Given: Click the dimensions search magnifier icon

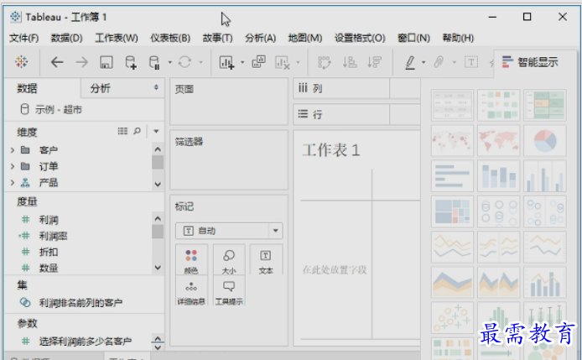Looking at the screenshot, I should click(137, 131).
